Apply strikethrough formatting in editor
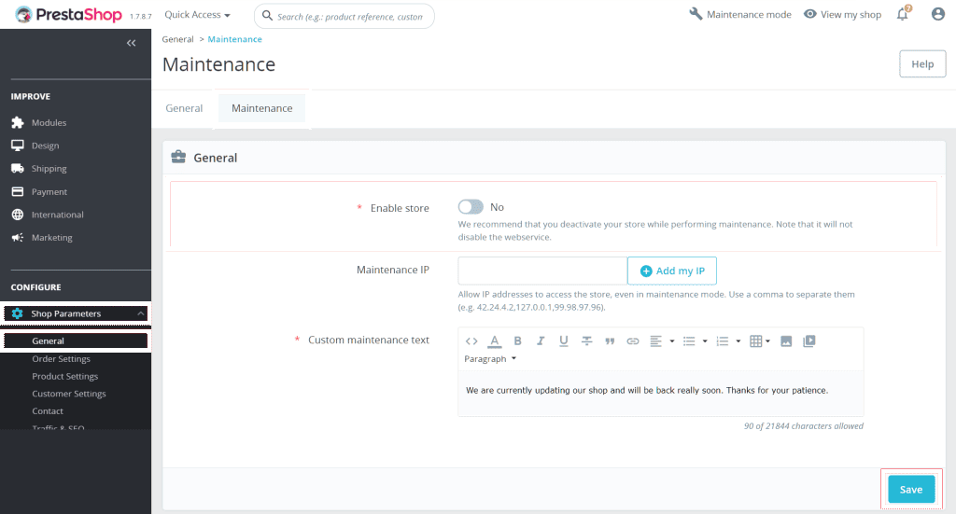 [x=586, y=341]
